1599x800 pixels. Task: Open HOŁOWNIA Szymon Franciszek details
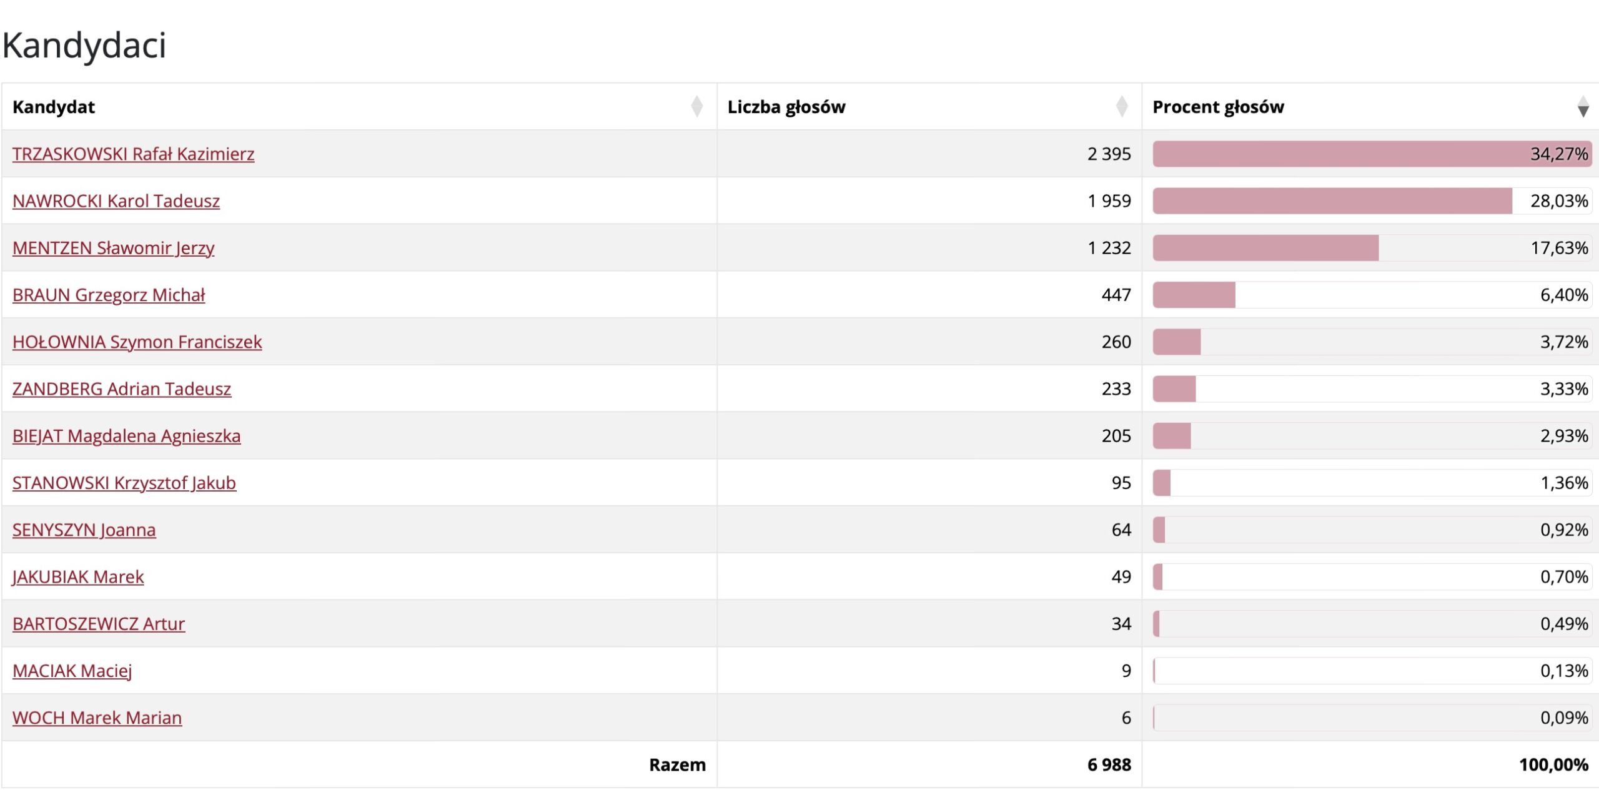click(x=137, y=342)
